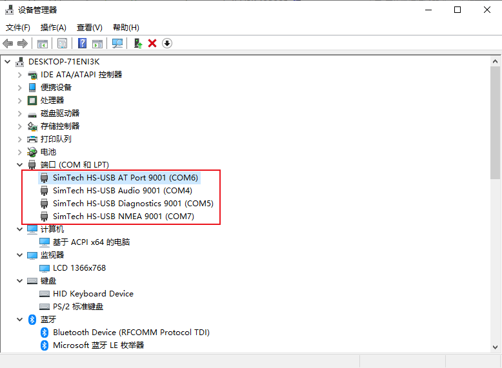
Task: Expand the 打印队列 node
Action: point(20,139)
